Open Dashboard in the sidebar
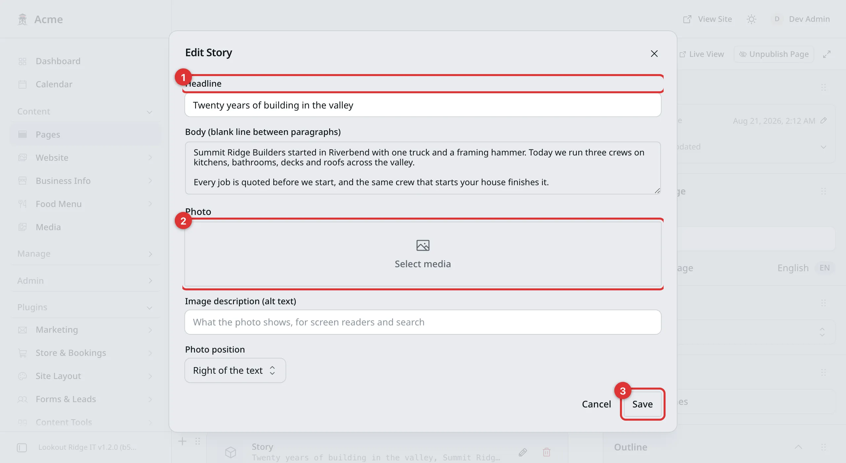Screen dimensions: 846x463 pyautogui.click(x=85, y=61)
